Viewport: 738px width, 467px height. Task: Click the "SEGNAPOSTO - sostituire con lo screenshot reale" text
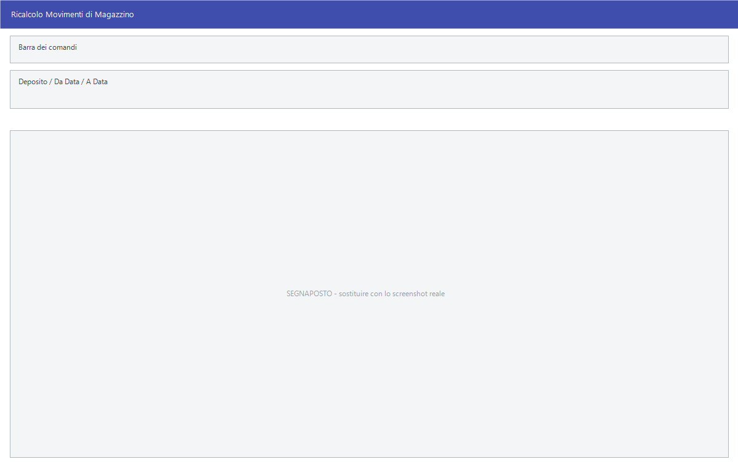[x=366, y=294]
